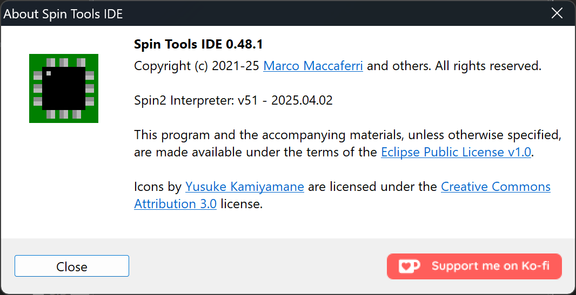
Task: Click the Support me on Ko-fi button
Action: tap(474, 266)
